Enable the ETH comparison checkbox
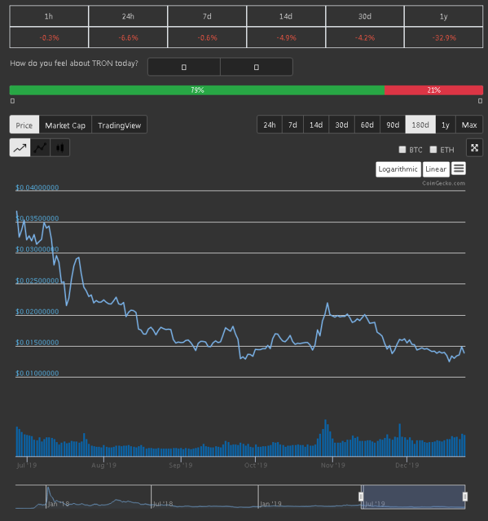 tap(433, 150)
